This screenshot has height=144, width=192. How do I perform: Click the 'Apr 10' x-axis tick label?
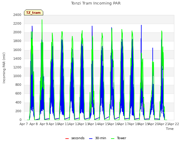[x=54, y=124]
